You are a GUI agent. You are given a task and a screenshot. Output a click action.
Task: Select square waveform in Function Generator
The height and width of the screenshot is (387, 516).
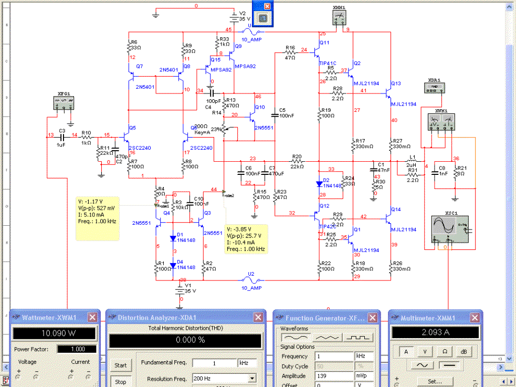(357, 337)
